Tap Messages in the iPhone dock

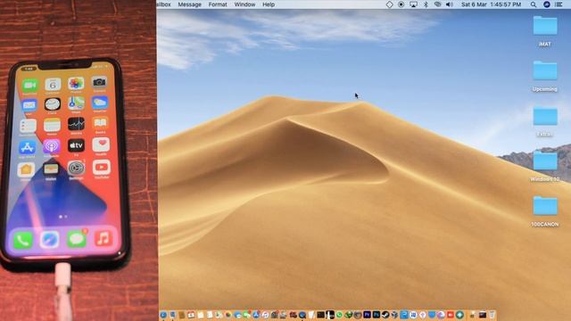pos(77,239)
